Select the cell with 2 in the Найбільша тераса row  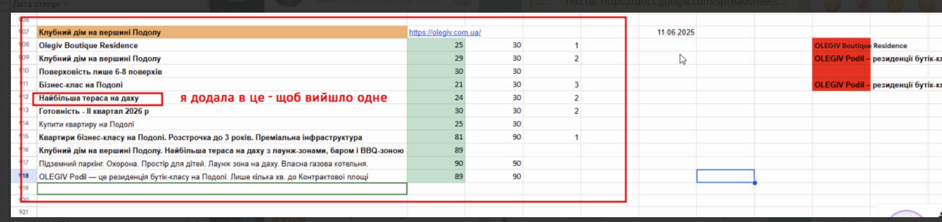tap(552, 98)
